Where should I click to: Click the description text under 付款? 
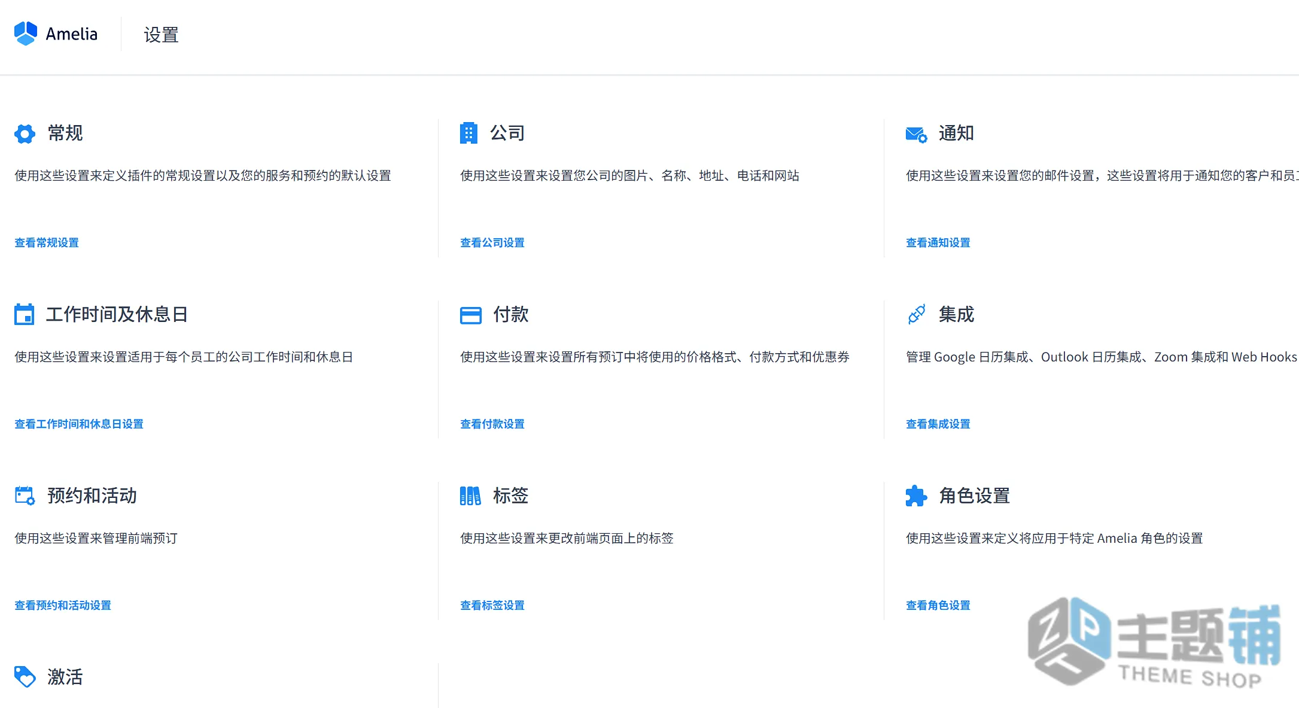click(655, 357)
